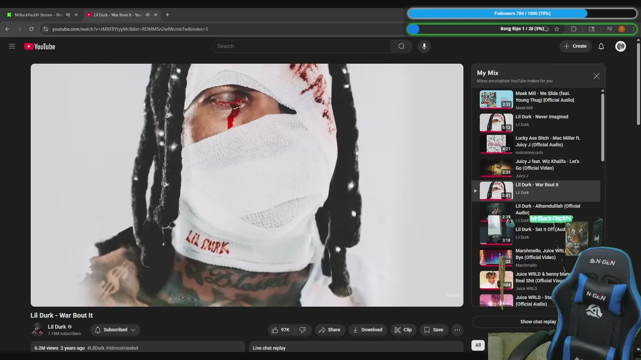This screenshot has height=360, width=641.
Task: Click the YouTube search magnifier button
Action: point(402,46)
